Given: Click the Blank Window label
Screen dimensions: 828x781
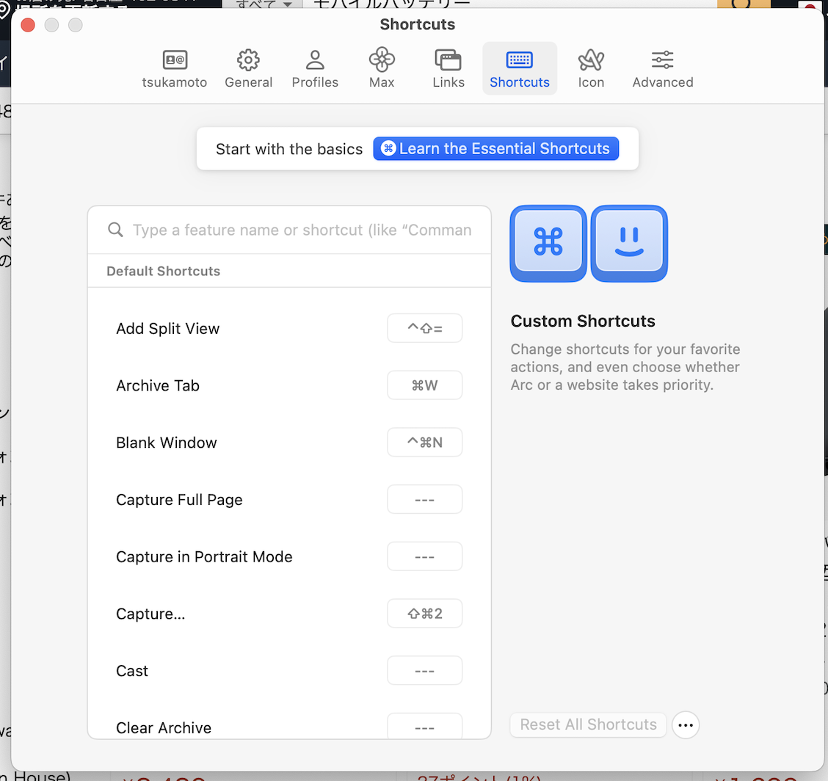Looking at the screenshot, I should click(167, 443).
